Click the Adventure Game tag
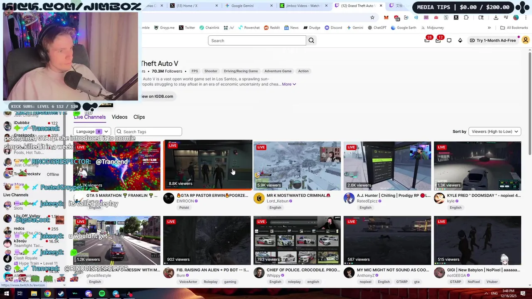Viewport: 532px width, 299px height. click(x=278, y=71)
